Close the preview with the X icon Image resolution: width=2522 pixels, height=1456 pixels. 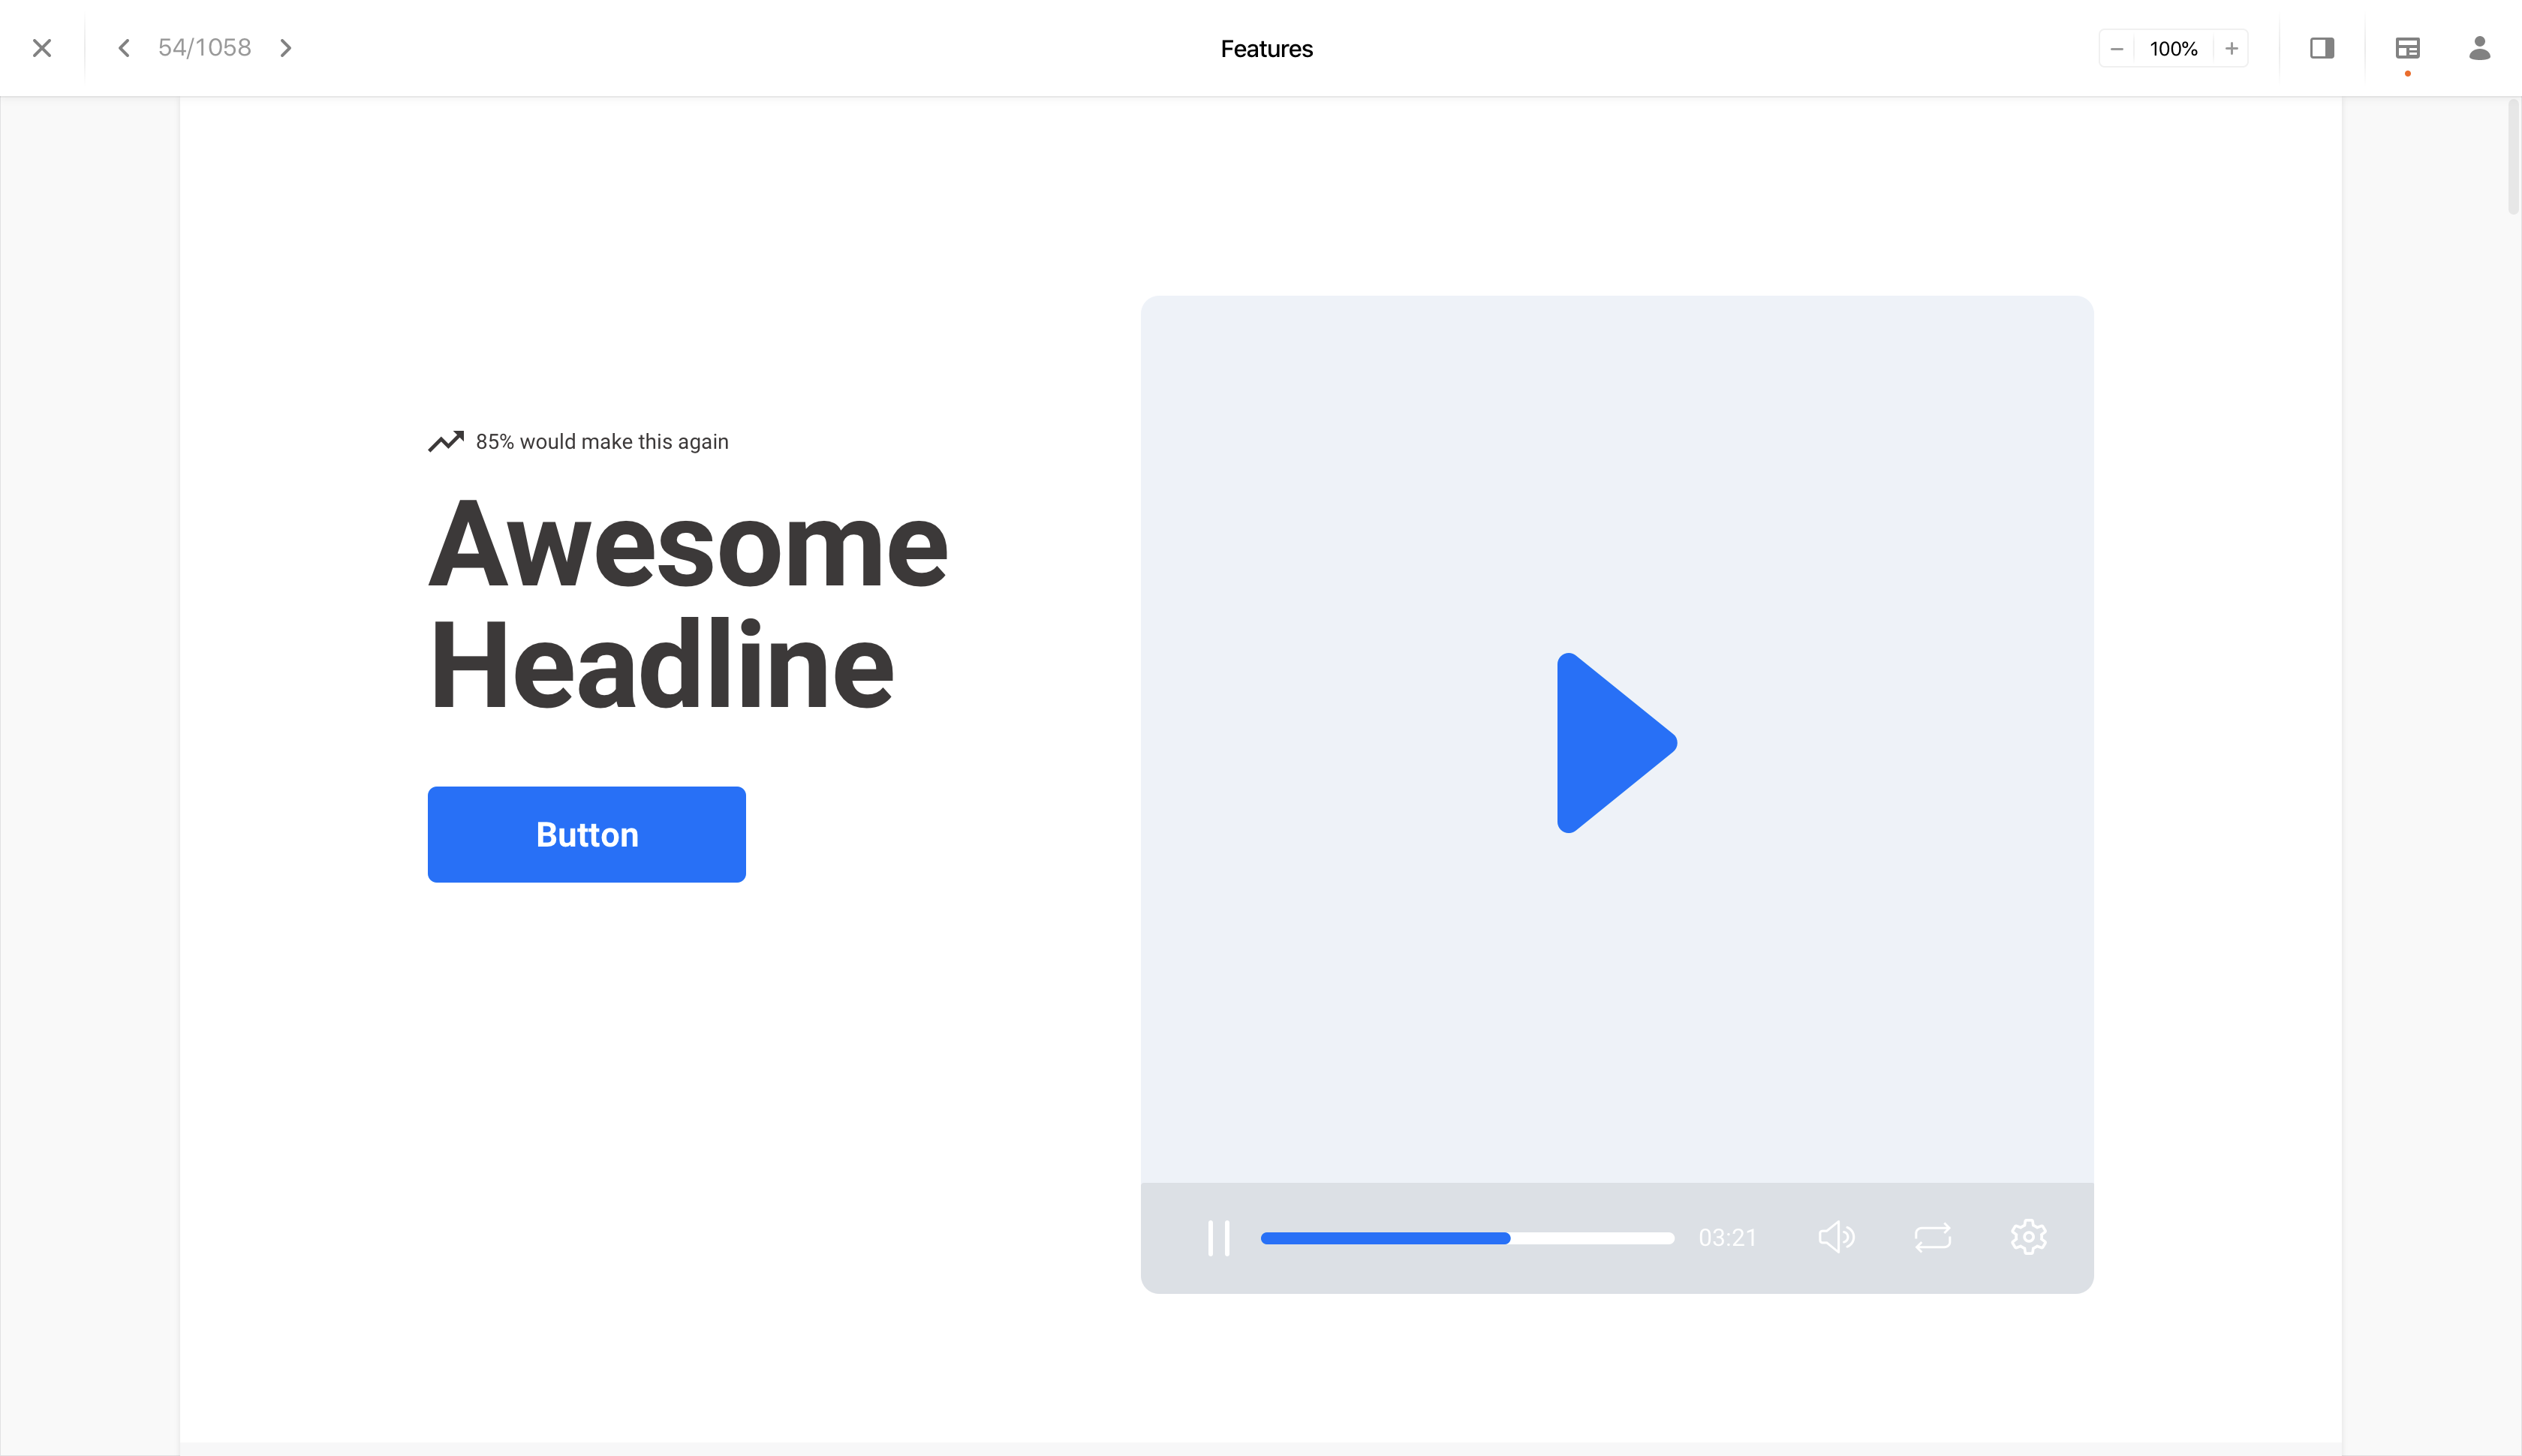42,48
